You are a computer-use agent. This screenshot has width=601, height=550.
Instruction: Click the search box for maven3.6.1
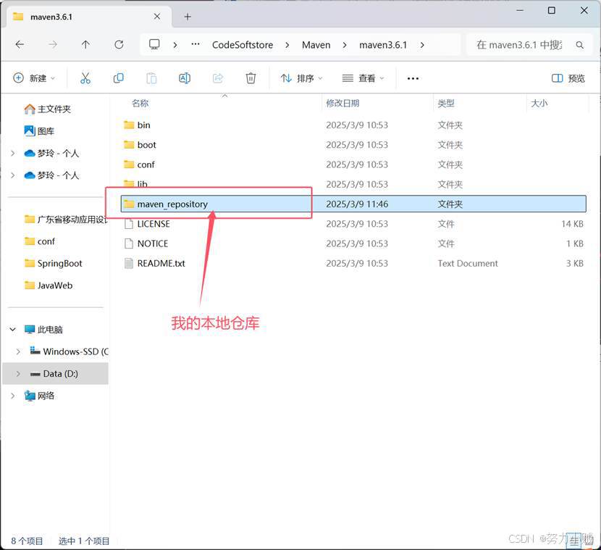click(x=521, y=45)
